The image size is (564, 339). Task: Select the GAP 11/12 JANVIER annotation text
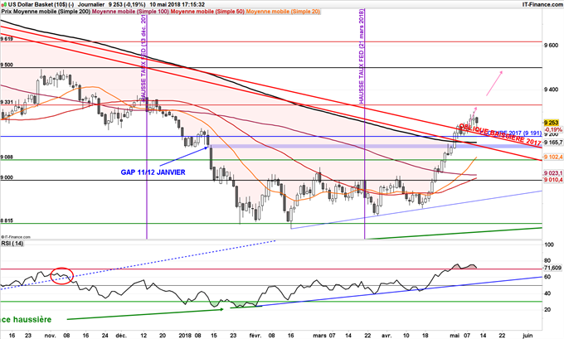coord(153,172)
